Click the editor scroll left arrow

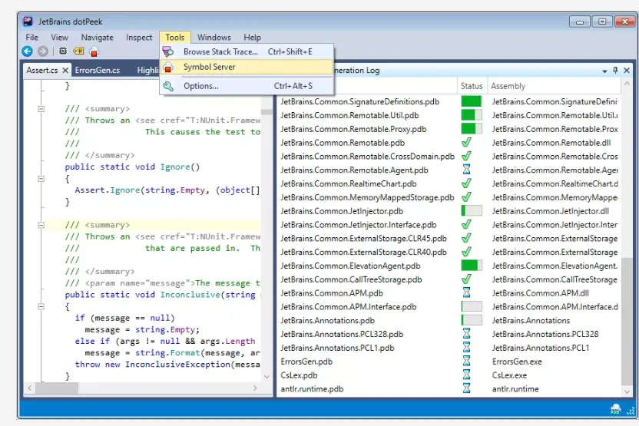tap(30, 388)
